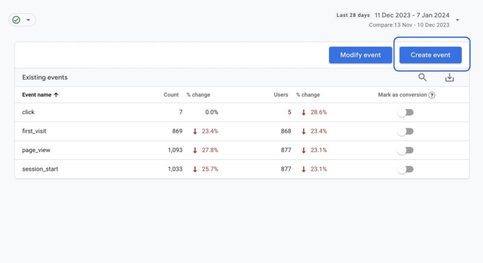Click the page_view count change 27.8%
This screenshot has width=483, height=263.
tap(210, 150)
